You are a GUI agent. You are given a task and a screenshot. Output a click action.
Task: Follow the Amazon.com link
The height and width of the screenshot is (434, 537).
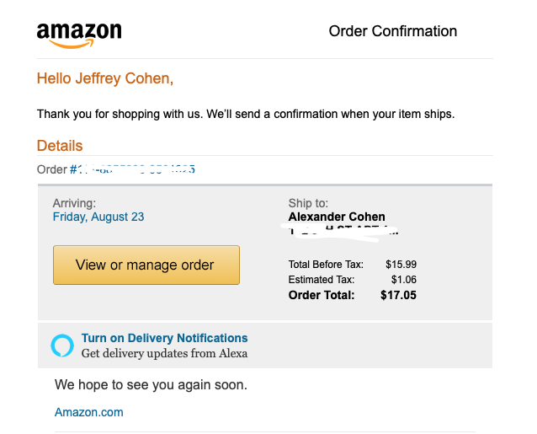89,412
